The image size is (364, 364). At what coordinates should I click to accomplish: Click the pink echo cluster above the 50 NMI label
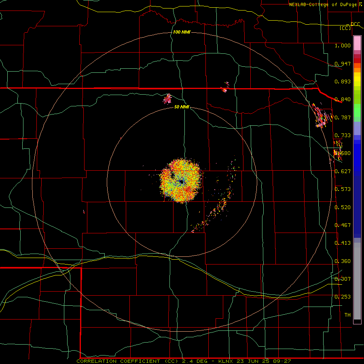coord(167,99)
